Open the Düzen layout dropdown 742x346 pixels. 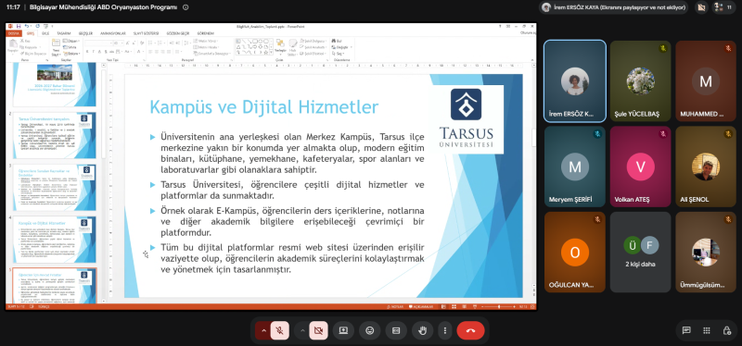click(71, 41)
